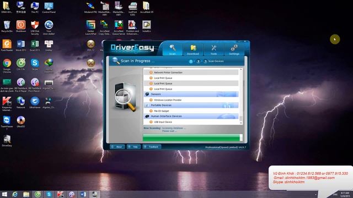Viewport: 353px width, 198px height.
Task: Open Control Panel desktop icon
Action: point(49,7)
